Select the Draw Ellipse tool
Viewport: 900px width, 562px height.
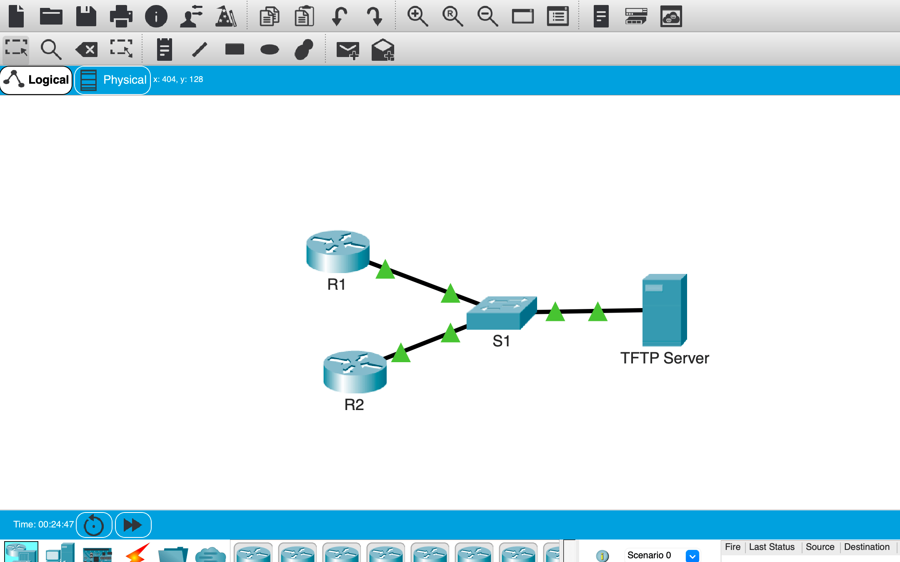click(x=269, y=50)
